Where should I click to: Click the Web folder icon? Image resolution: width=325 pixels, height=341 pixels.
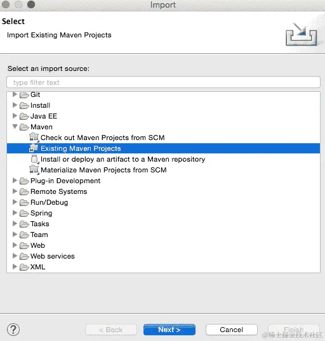click(24, 245)
